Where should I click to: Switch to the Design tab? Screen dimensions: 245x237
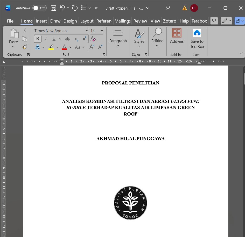[x=70, y=21]
